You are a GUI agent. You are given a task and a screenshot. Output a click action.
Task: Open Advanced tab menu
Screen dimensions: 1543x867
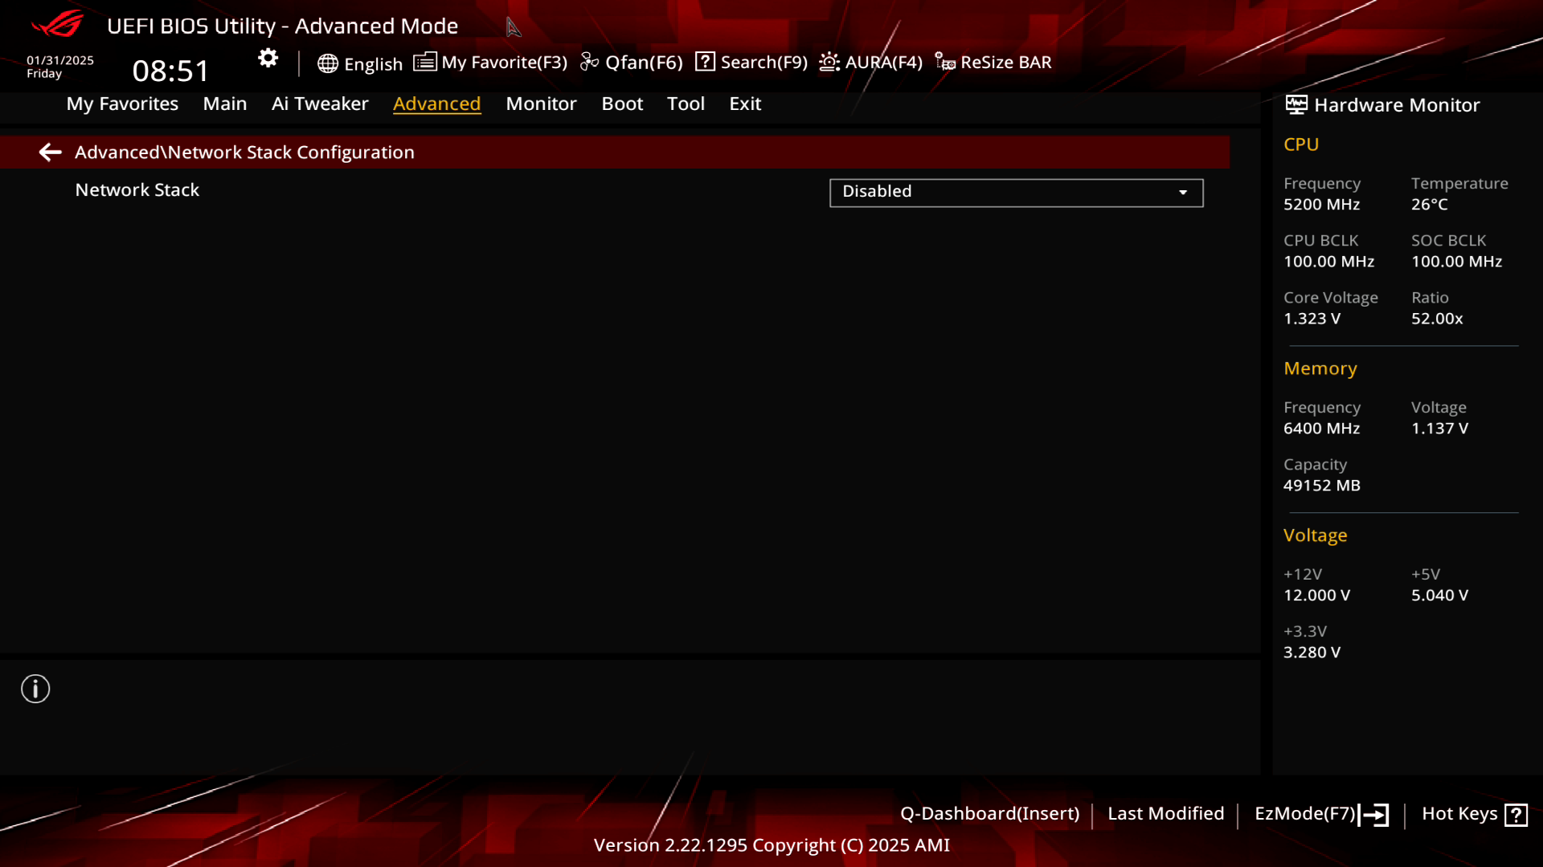[x=436, y=103]
